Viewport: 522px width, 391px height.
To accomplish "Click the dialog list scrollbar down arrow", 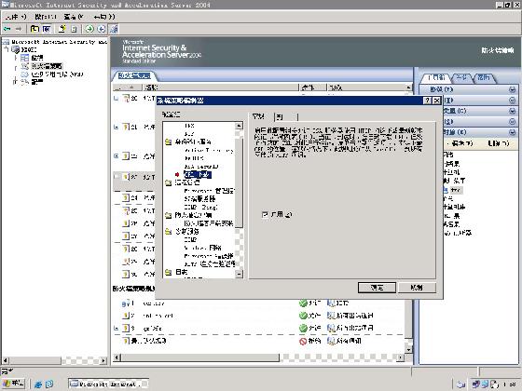I will [x=239, y=274].
